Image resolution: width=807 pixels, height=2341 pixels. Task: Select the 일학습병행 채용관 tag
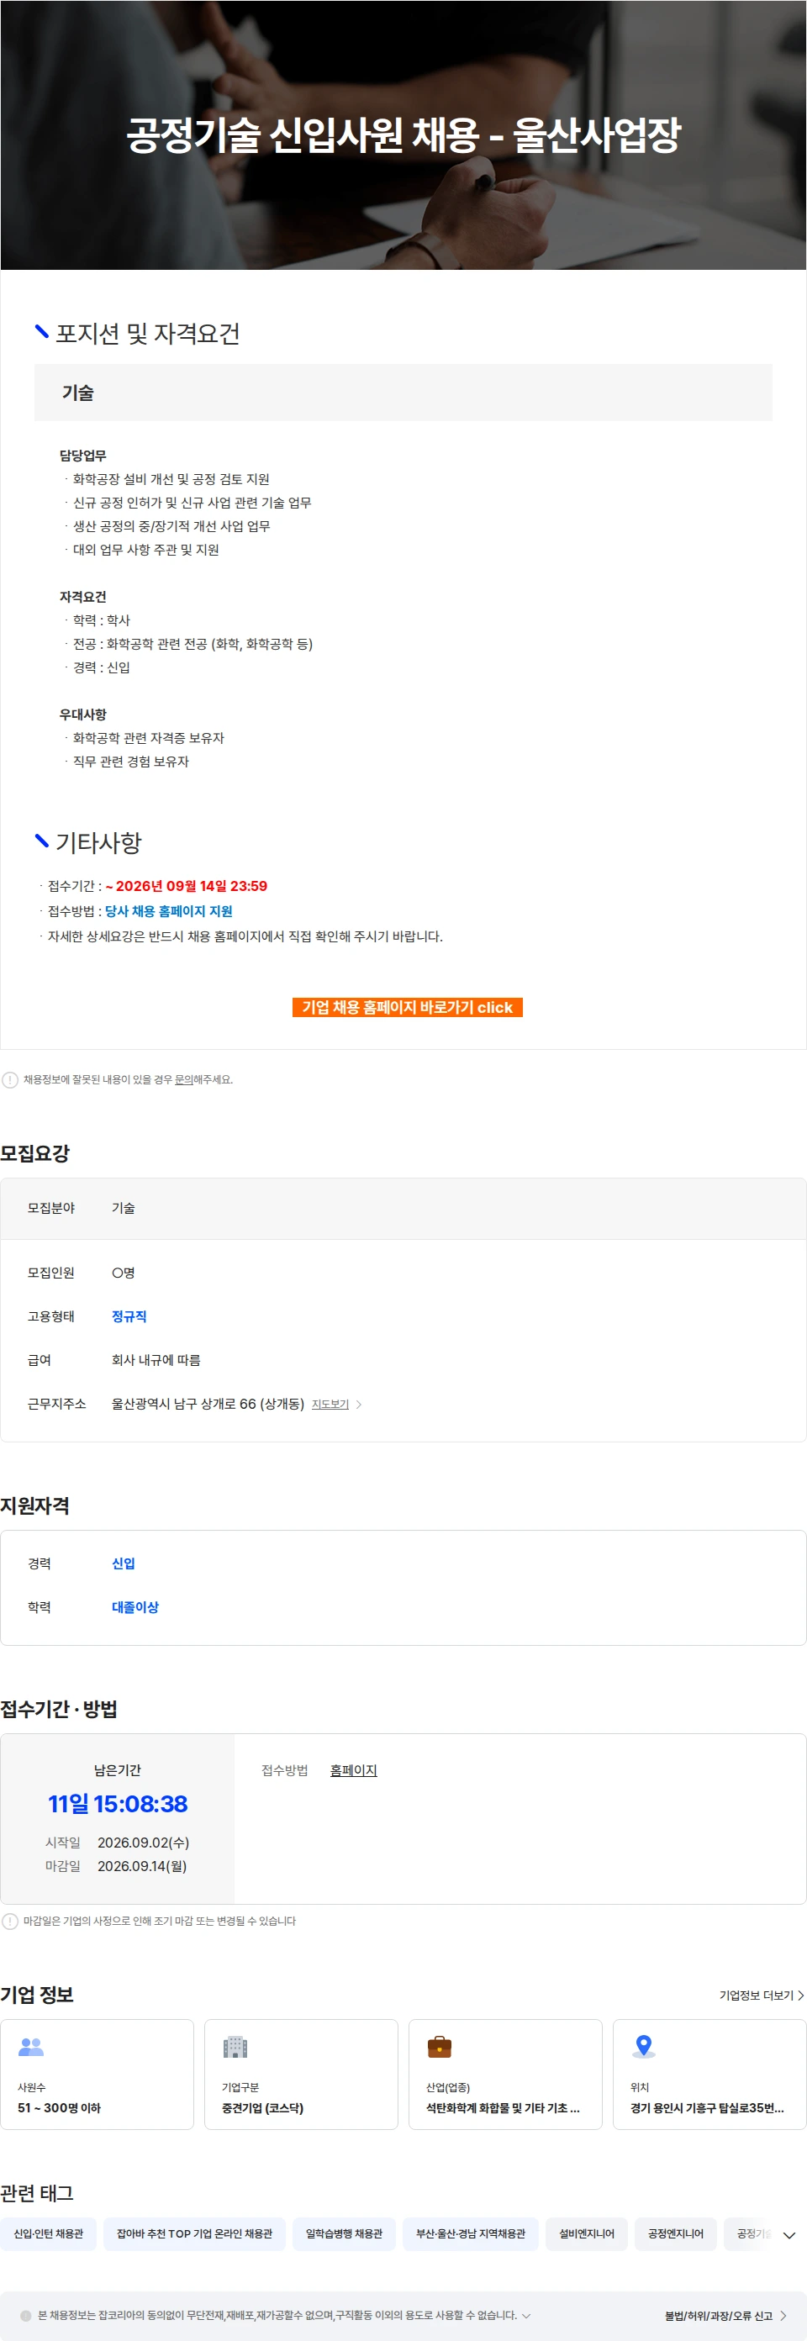[x=344, y=2233]
